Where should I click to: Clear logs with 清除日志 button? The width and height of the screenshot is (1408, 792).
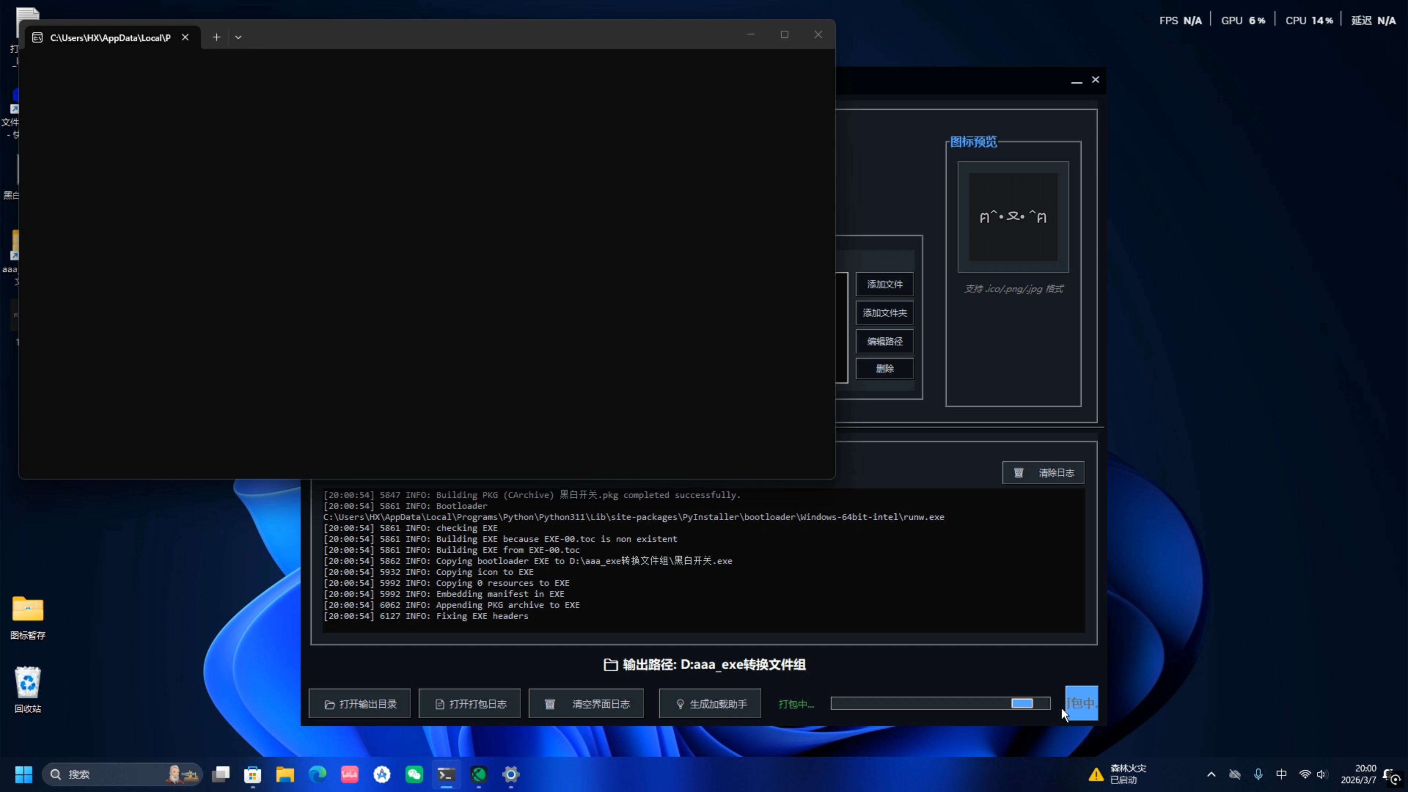(x=1043, y=473)
